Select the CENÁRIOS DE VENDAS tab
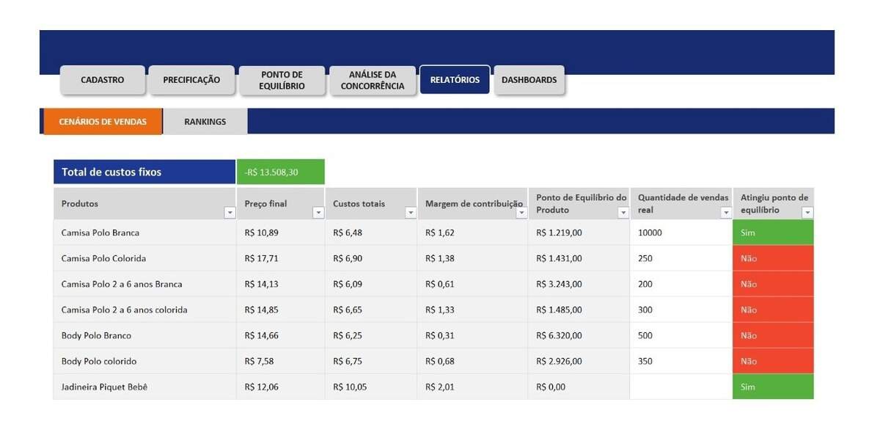The image size is (880, 438). 103,122
